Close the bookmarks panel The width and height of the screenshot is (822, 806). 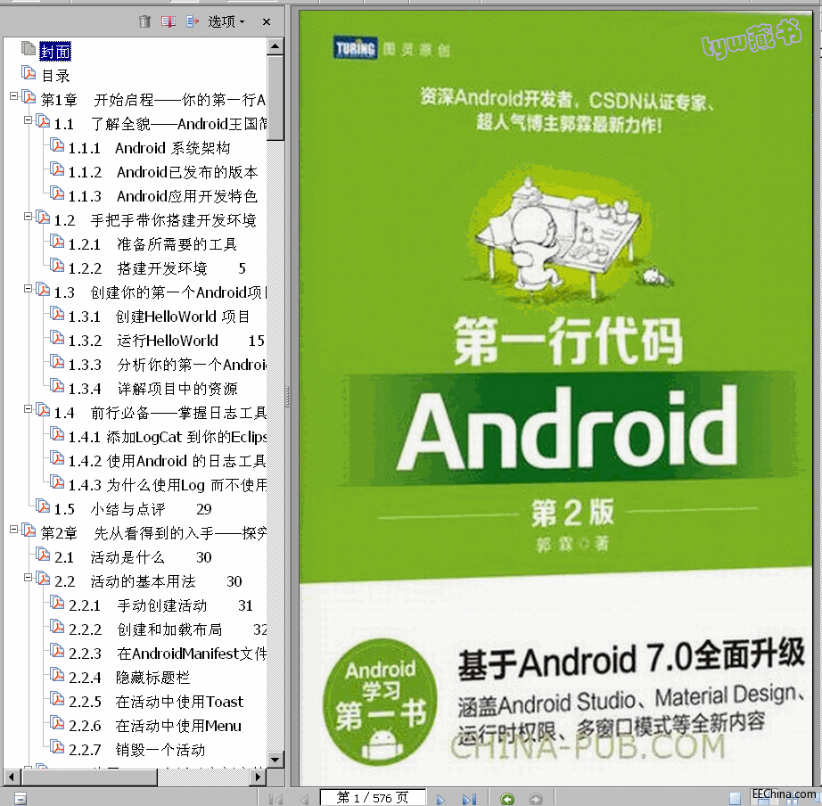267,21
